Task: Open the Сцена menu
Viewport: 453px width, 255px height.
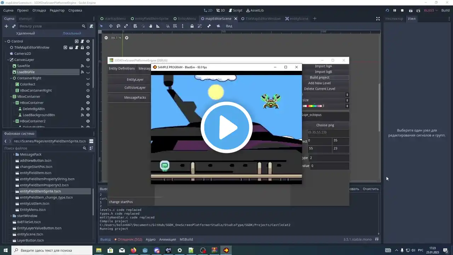Action: click(x=8, y=11)
